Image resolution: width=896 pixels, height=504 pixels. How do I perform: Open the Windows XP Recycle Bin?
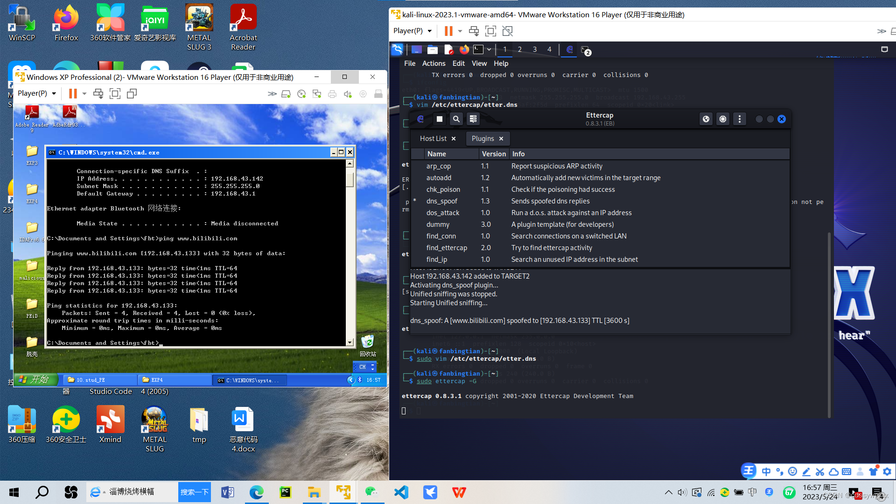[368, 346]
